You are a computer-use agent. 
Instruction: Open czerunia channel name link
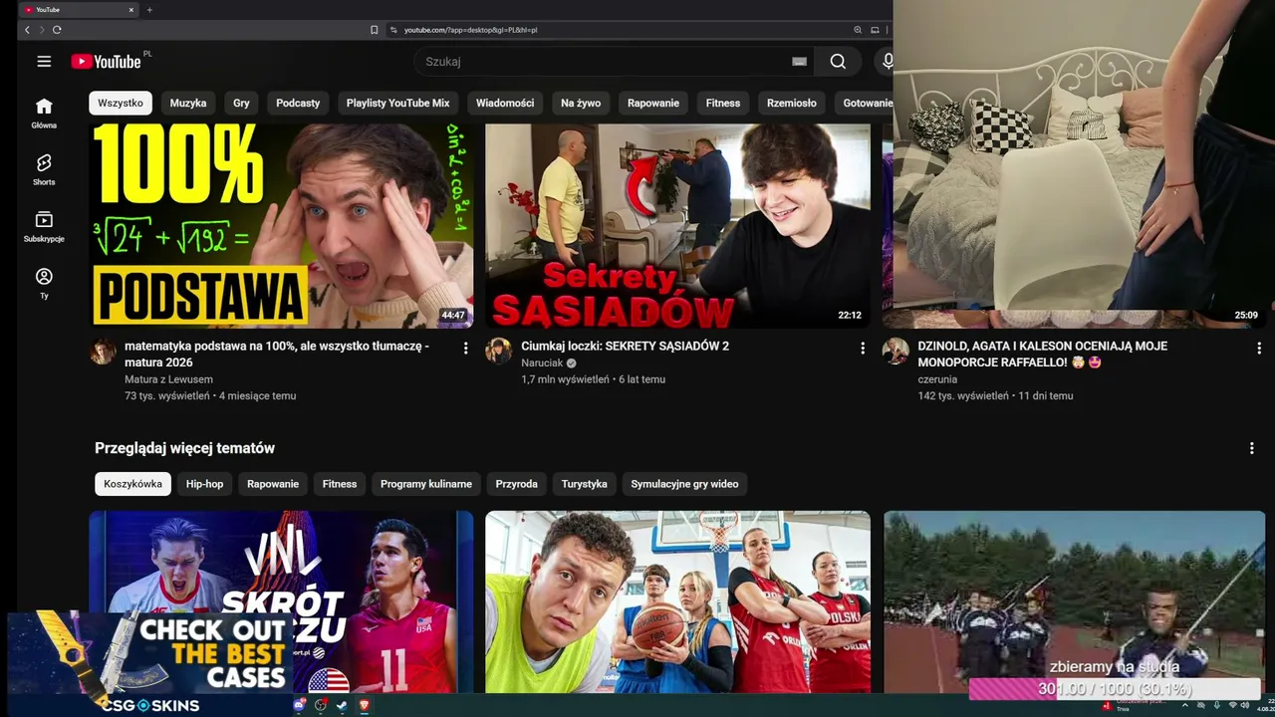tap(937, 379)
